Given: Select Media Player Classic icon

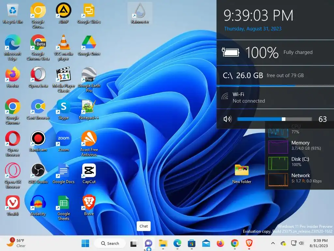Looking at the screenshot, I should click(x=64, y=80).
